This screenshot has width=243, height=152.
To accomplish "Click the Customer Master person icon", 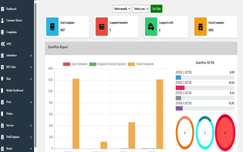I will pyautogui.click(x=2, y=20).
